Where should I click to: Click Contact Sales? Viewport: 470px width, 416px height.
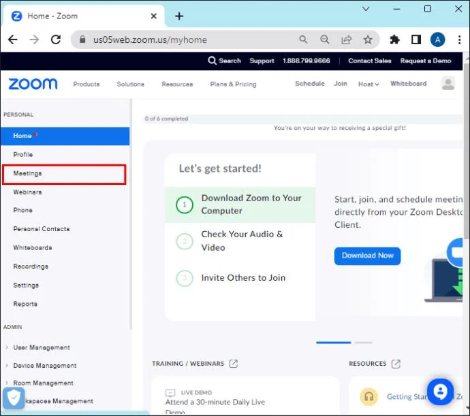[370, 61]
